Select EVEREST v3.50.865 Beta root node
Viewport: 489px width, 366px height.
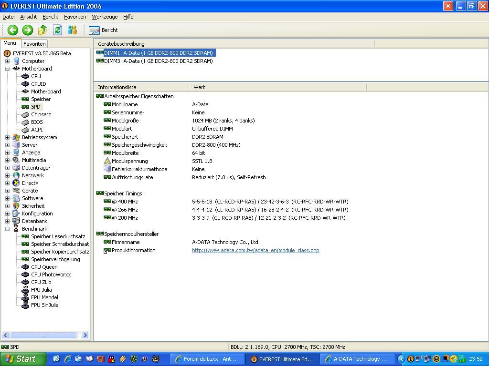(42, 53)
